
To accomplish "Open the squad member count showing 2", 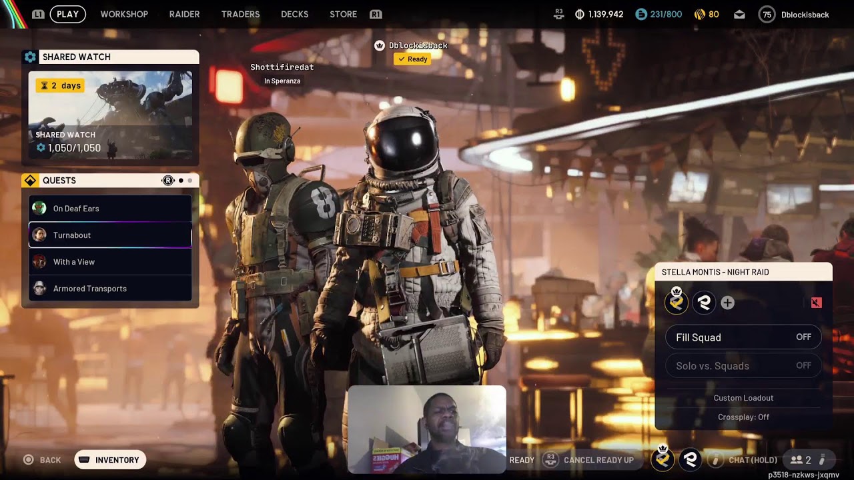I will coord(801,460).
